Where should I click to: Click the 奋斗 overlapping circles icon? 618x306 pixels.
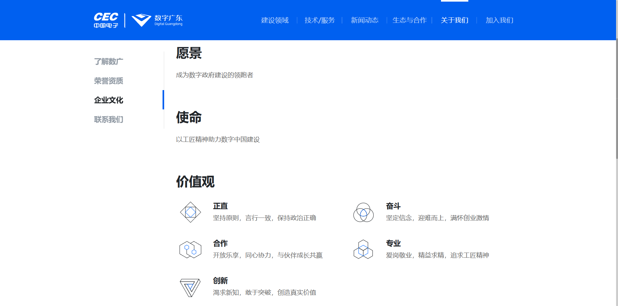(x=363, y=212)
